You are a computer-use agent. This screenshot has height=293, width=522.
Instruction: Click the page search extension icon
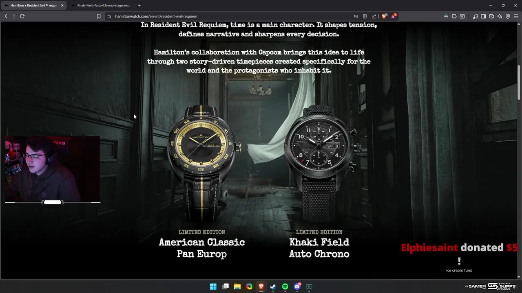(462, 16)
